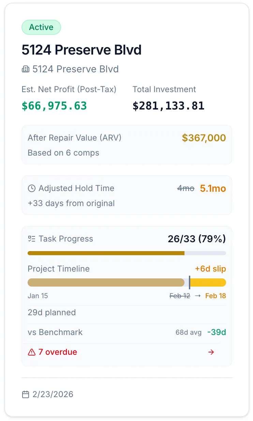The image size is (253, 421).
Task: Click the timeline's original due-date marker
Action: [x=190, y=282]
